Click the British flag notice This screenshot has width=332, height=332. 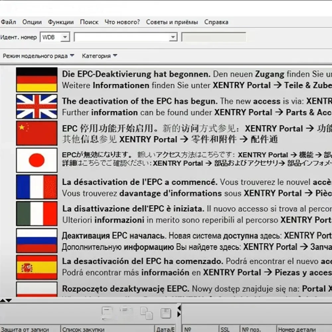pyautogui.click(x=37, y=107)
